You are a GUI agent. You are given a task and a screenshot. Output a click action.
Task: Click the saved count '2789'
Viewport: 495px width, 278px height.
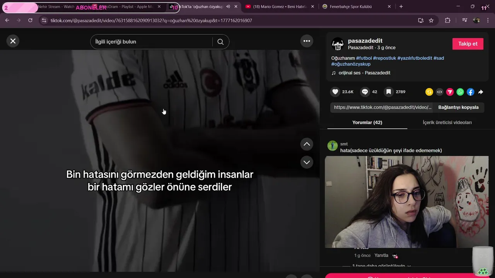tap(401, 92)
